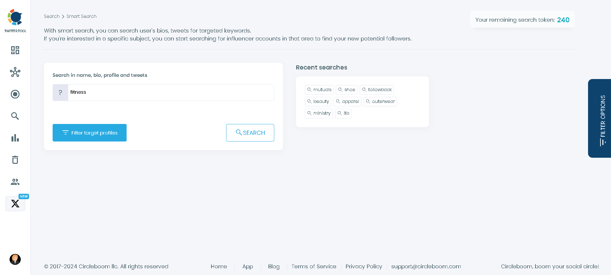Open the user avatar profile picture
611x275 pixels.
(15, 259)
